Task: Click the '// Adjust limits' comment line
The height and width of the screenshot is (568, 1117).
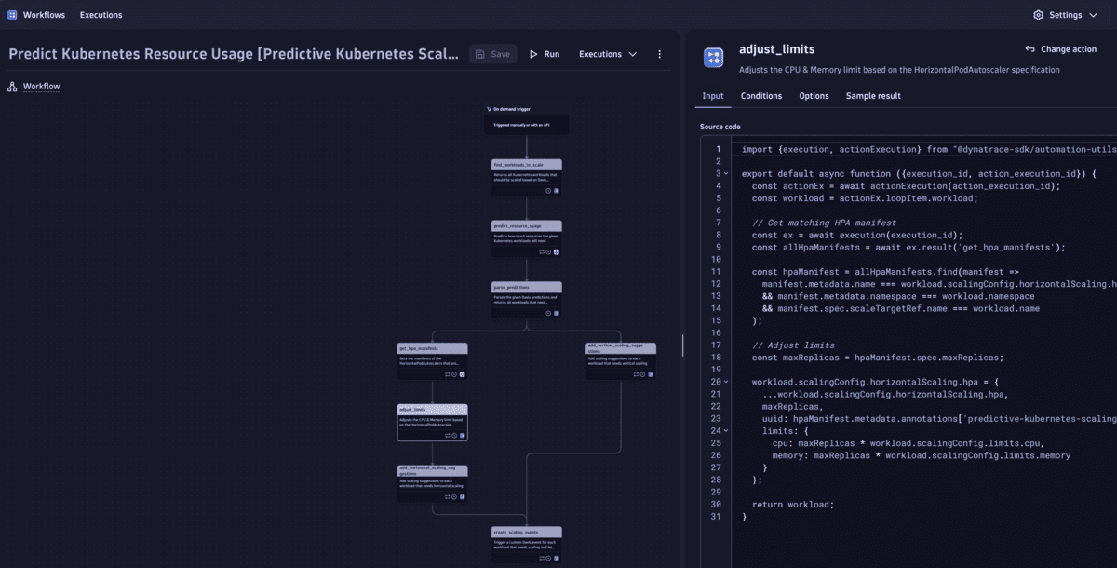Action: (793, 345)
